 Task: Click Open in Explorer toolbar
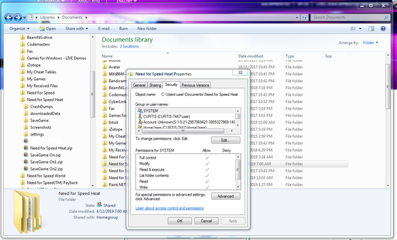point(48,28)
